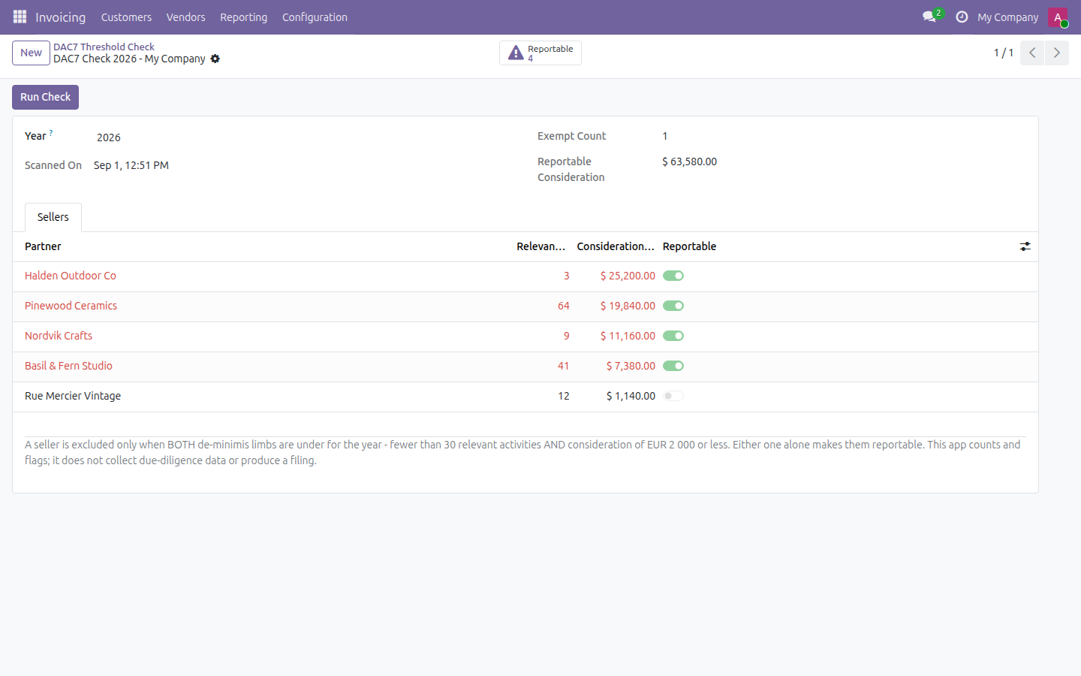The width and height of the screenshot is (1081, 676).
Task: Sort by the Consideration column header
Action: 616,246
